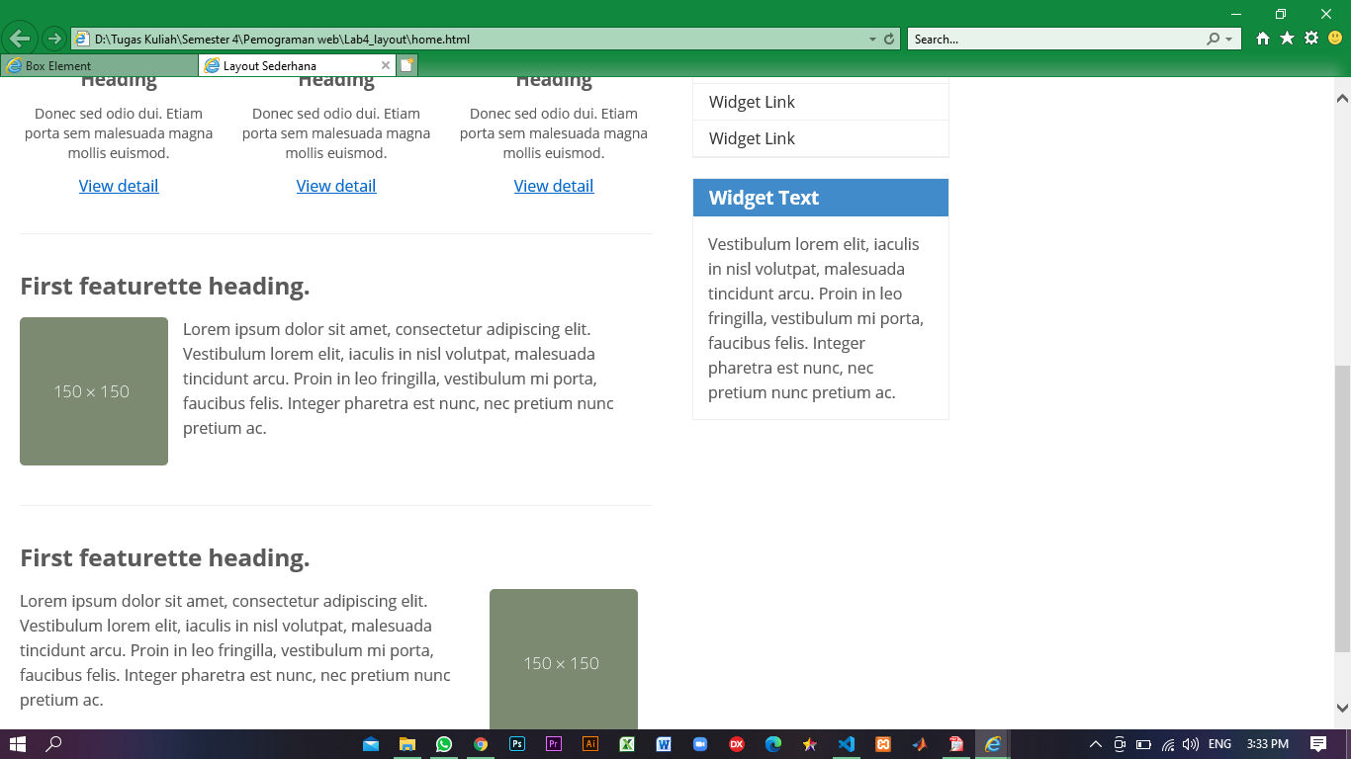Click the back navigation arrow
The width and height of the screenshot is (1351, 759).
[20, 38]
